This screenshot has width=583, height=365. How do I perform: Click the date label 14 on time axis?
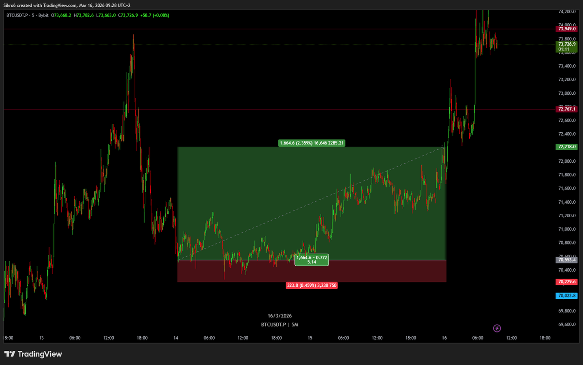[175, 338]
